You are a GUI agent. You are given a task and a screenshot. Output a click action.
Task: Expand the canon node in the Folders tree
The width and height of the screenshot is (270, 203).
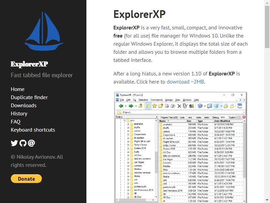(128, 131)
